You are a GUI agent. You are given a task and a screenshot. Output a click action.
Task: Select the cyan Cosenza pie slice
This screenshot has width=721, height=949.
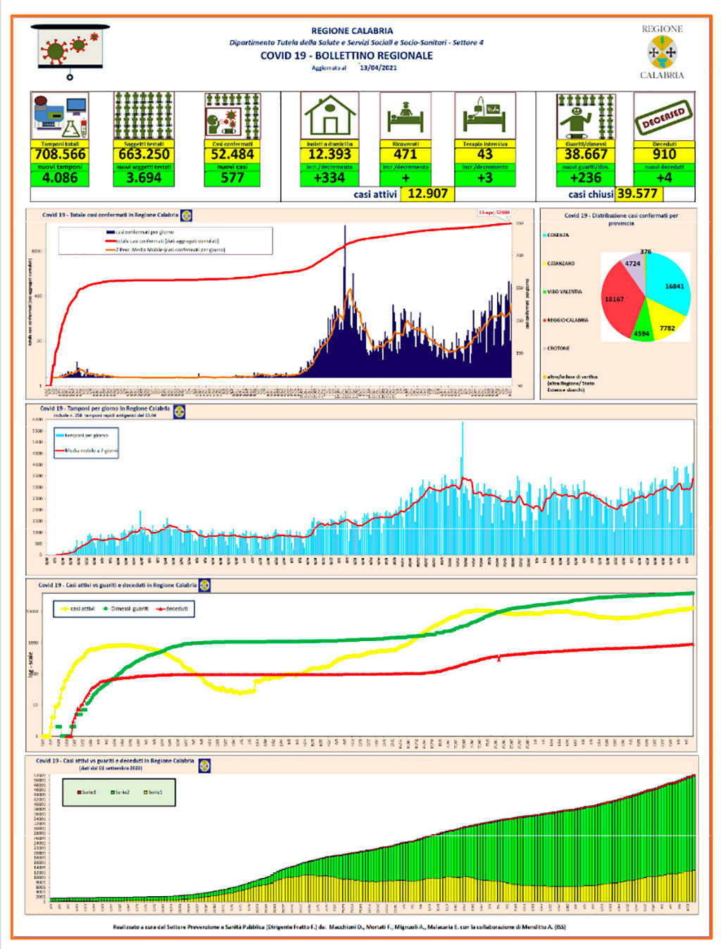pyautogui.click(x=669, y=283)
